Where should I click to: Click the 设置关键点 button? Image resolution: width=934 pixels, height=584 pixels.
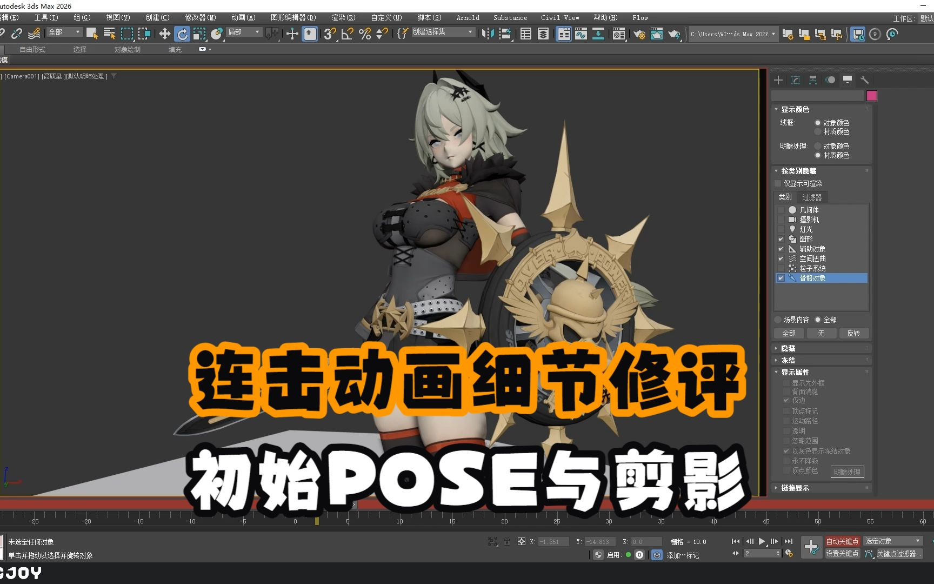pyautogui.click(x=842, y=553)
